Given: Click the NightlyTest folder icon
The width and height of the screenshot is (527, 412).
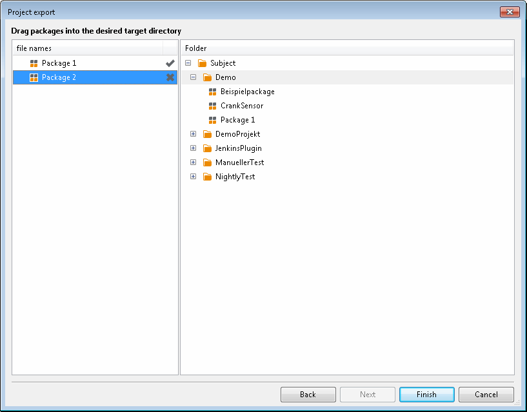Looking at the screenshot, I should (x=207, y=177).
